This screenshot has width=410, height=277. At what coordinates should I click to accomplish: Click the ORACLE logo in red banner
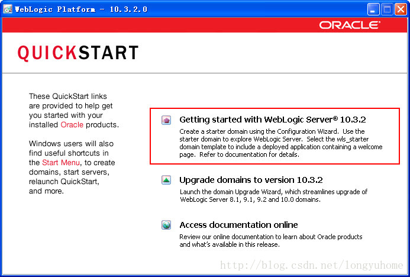pyautogui.click(x=350, y=25)
